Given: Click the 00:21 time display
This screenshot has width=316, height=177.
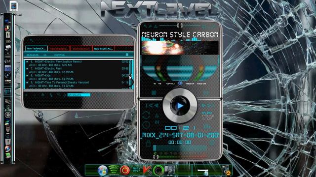Looking at the screenshot, I should [x=180, y=128].
